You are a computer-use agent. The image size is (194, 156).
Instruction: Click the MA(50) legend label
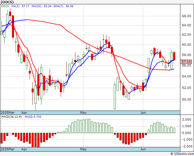click(37, 6)
